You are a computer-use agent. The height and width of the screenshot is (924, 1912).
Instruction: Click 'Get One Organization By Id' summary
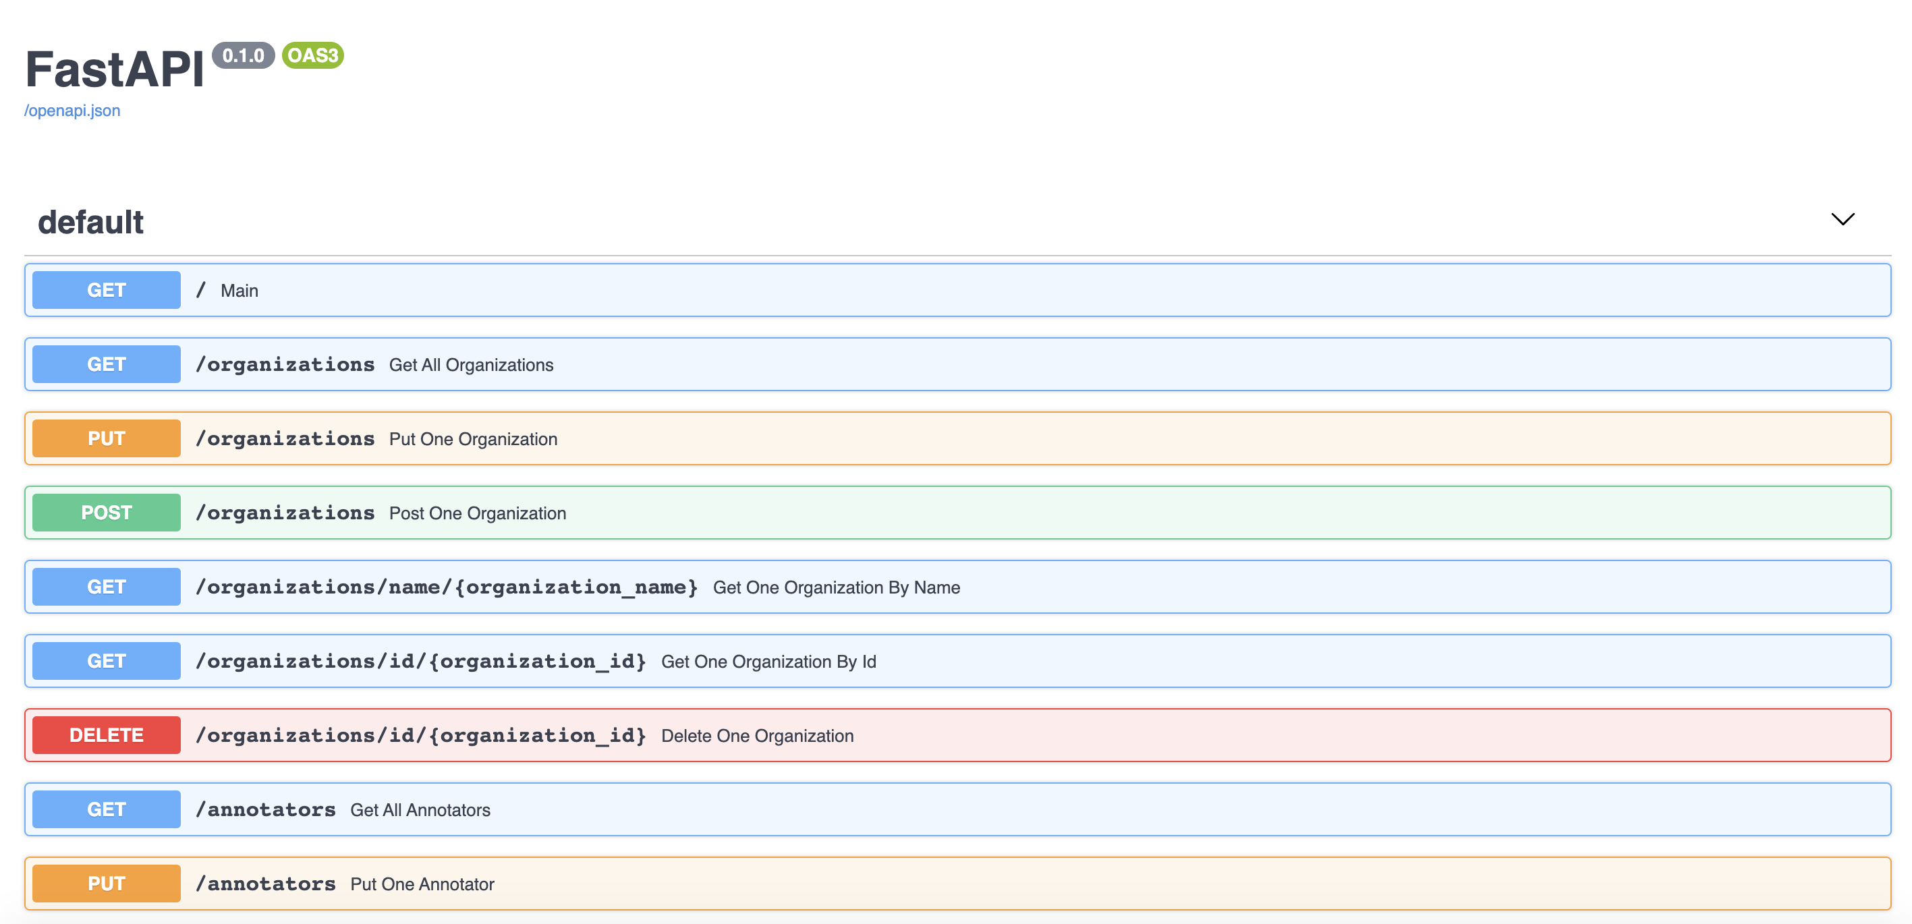point(769,662)
